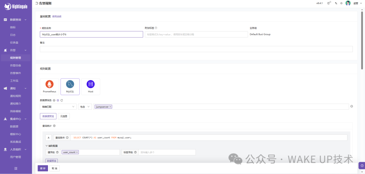365x174 pixels.
Task: Open 数据源 in the sidebar
Action: pyautogui.click(x=14, y=127)
